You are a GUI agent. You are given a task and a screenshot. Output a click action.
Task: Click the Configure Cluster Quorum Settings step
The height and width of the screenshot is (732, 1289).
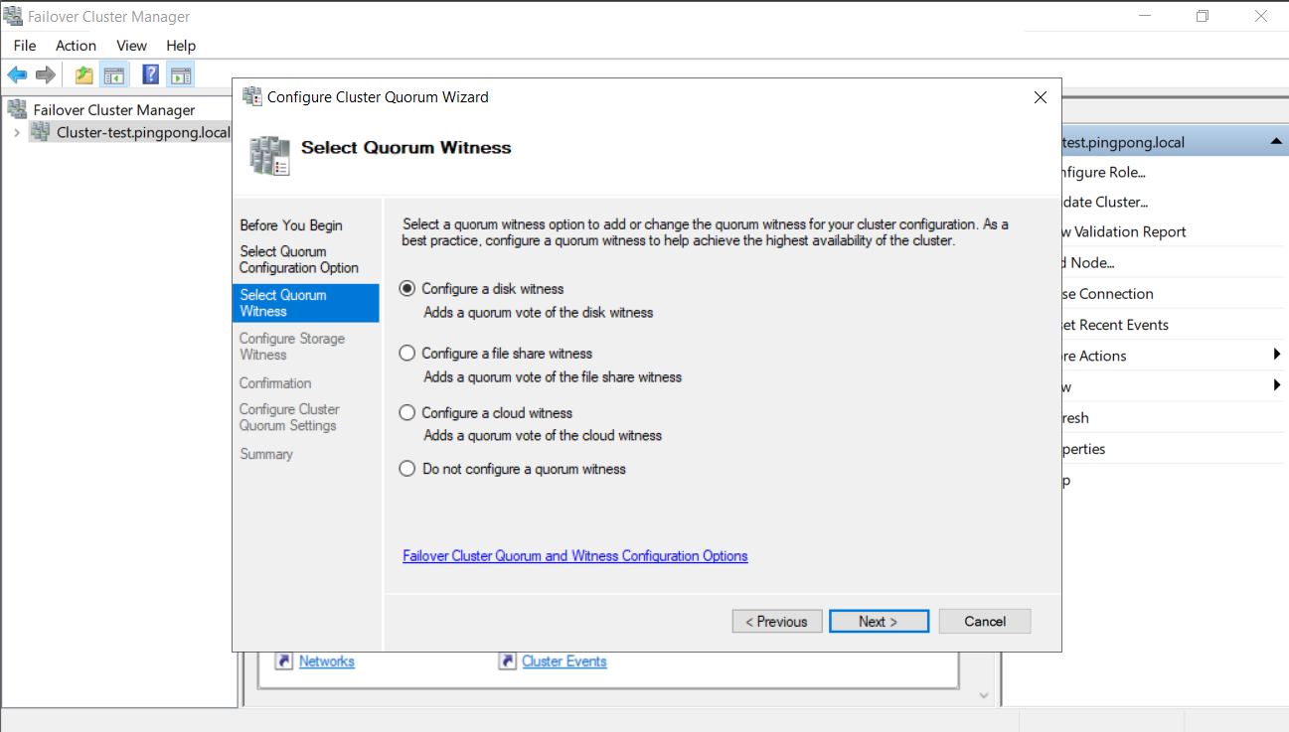click(289, 417)
